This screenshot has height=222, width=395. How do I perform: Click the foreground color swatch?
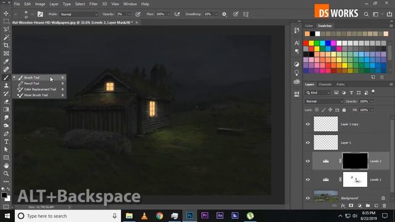[4, 195]
